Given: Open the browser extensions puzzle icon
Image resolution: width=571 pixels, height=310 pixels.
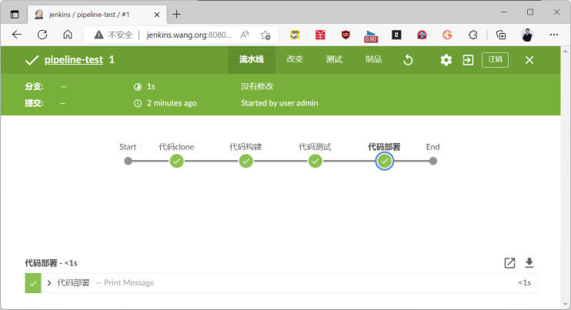Looking at the screenshot, I should coord(472,35).
